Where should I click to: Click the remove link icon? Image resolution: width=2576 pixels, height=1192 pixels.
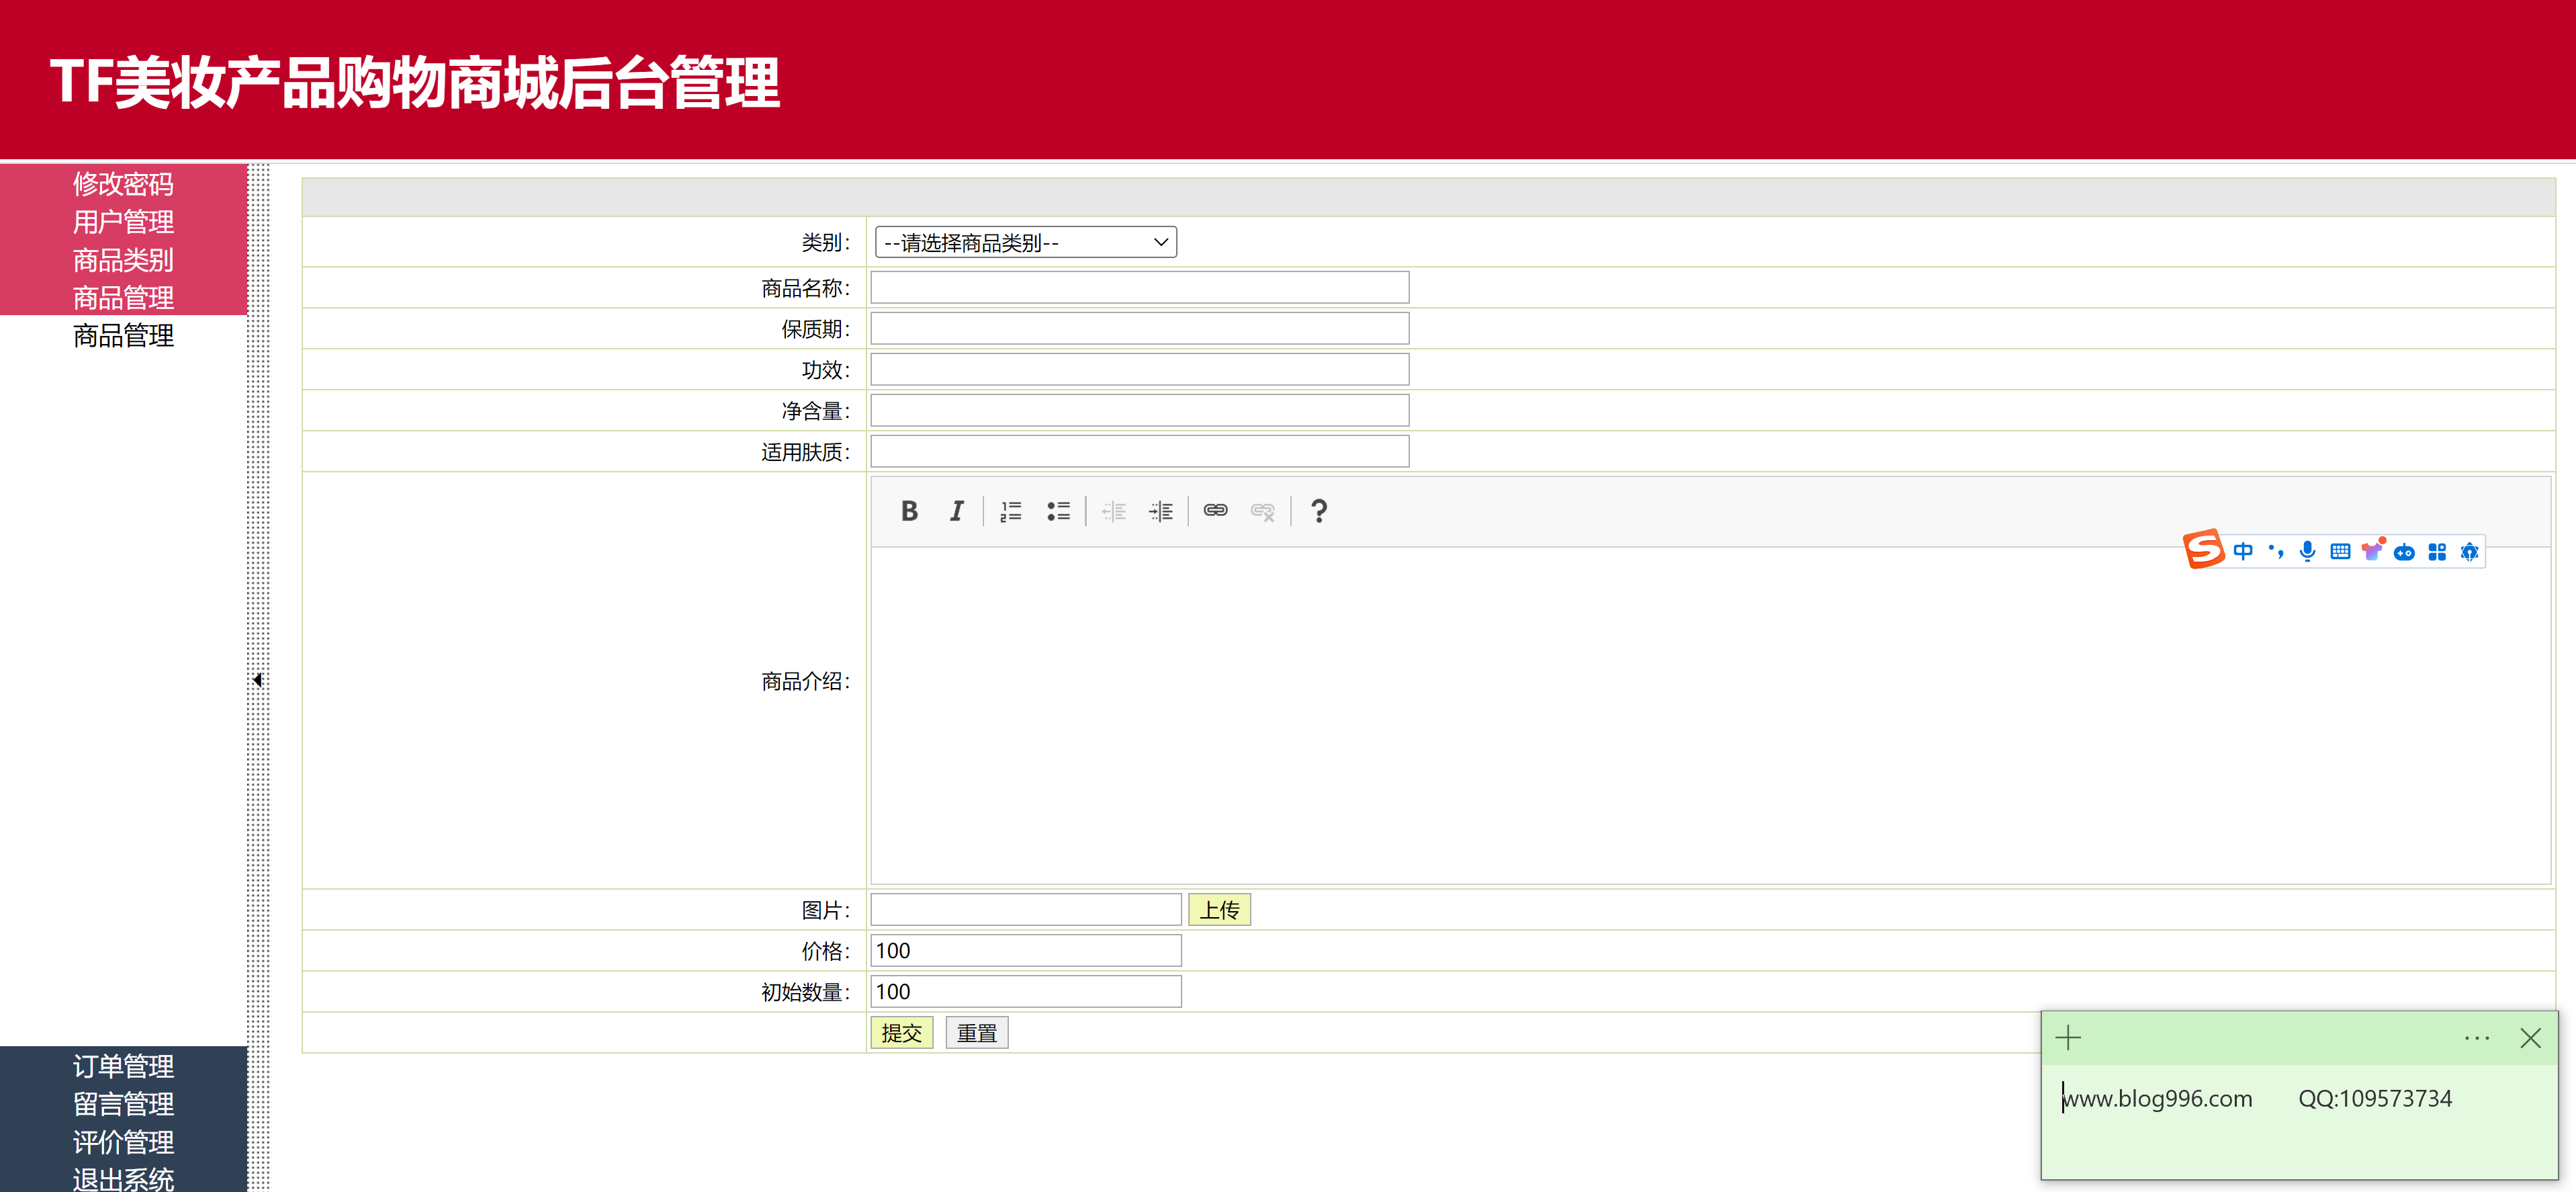1263,511
